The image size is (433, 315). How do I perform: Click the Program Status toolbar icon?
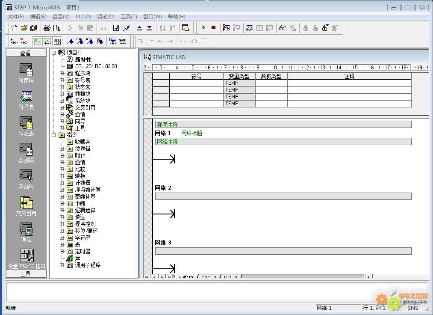tap(227, 28)
